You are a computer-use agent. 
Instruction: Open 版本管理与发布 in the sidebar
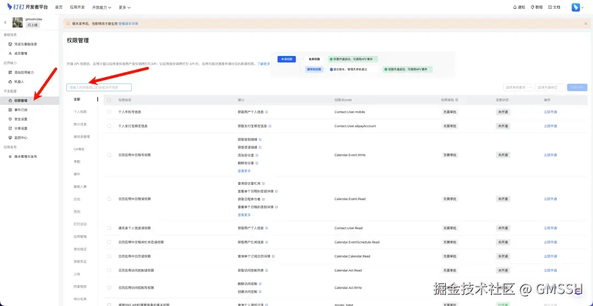coord(26,156)
